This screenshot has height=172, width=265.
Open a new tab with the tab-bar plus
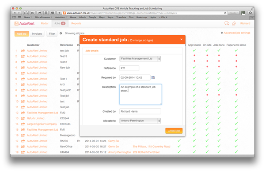click(252, 18)
